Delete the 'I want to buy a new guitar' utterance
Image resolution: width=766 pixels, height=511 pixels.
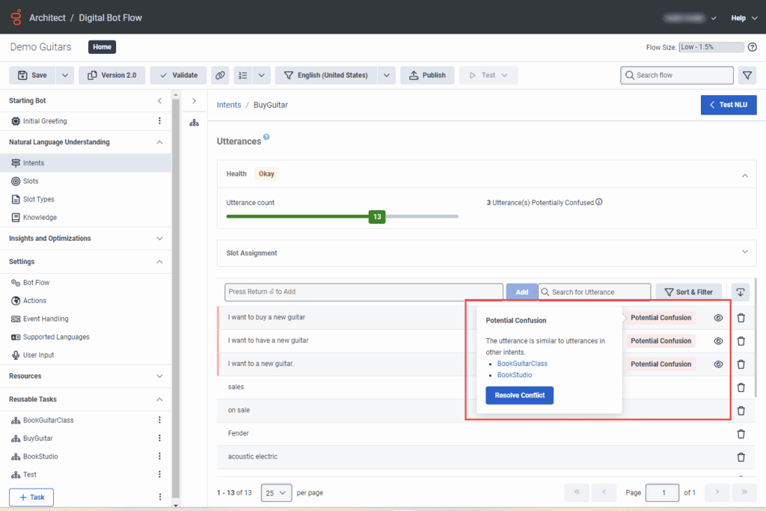741,318
